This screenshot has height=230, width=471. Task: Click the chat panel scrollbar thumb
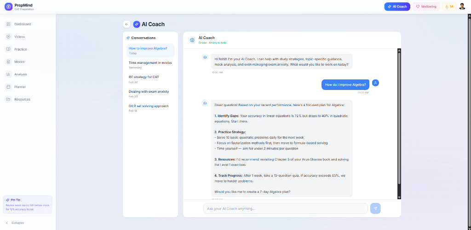click(399, 118)
